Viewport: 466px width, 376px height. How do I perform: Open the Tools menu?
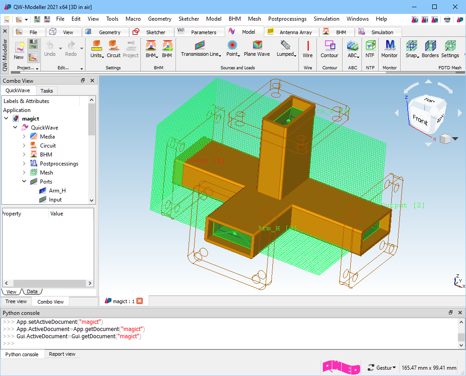click(x=113, y=19)
